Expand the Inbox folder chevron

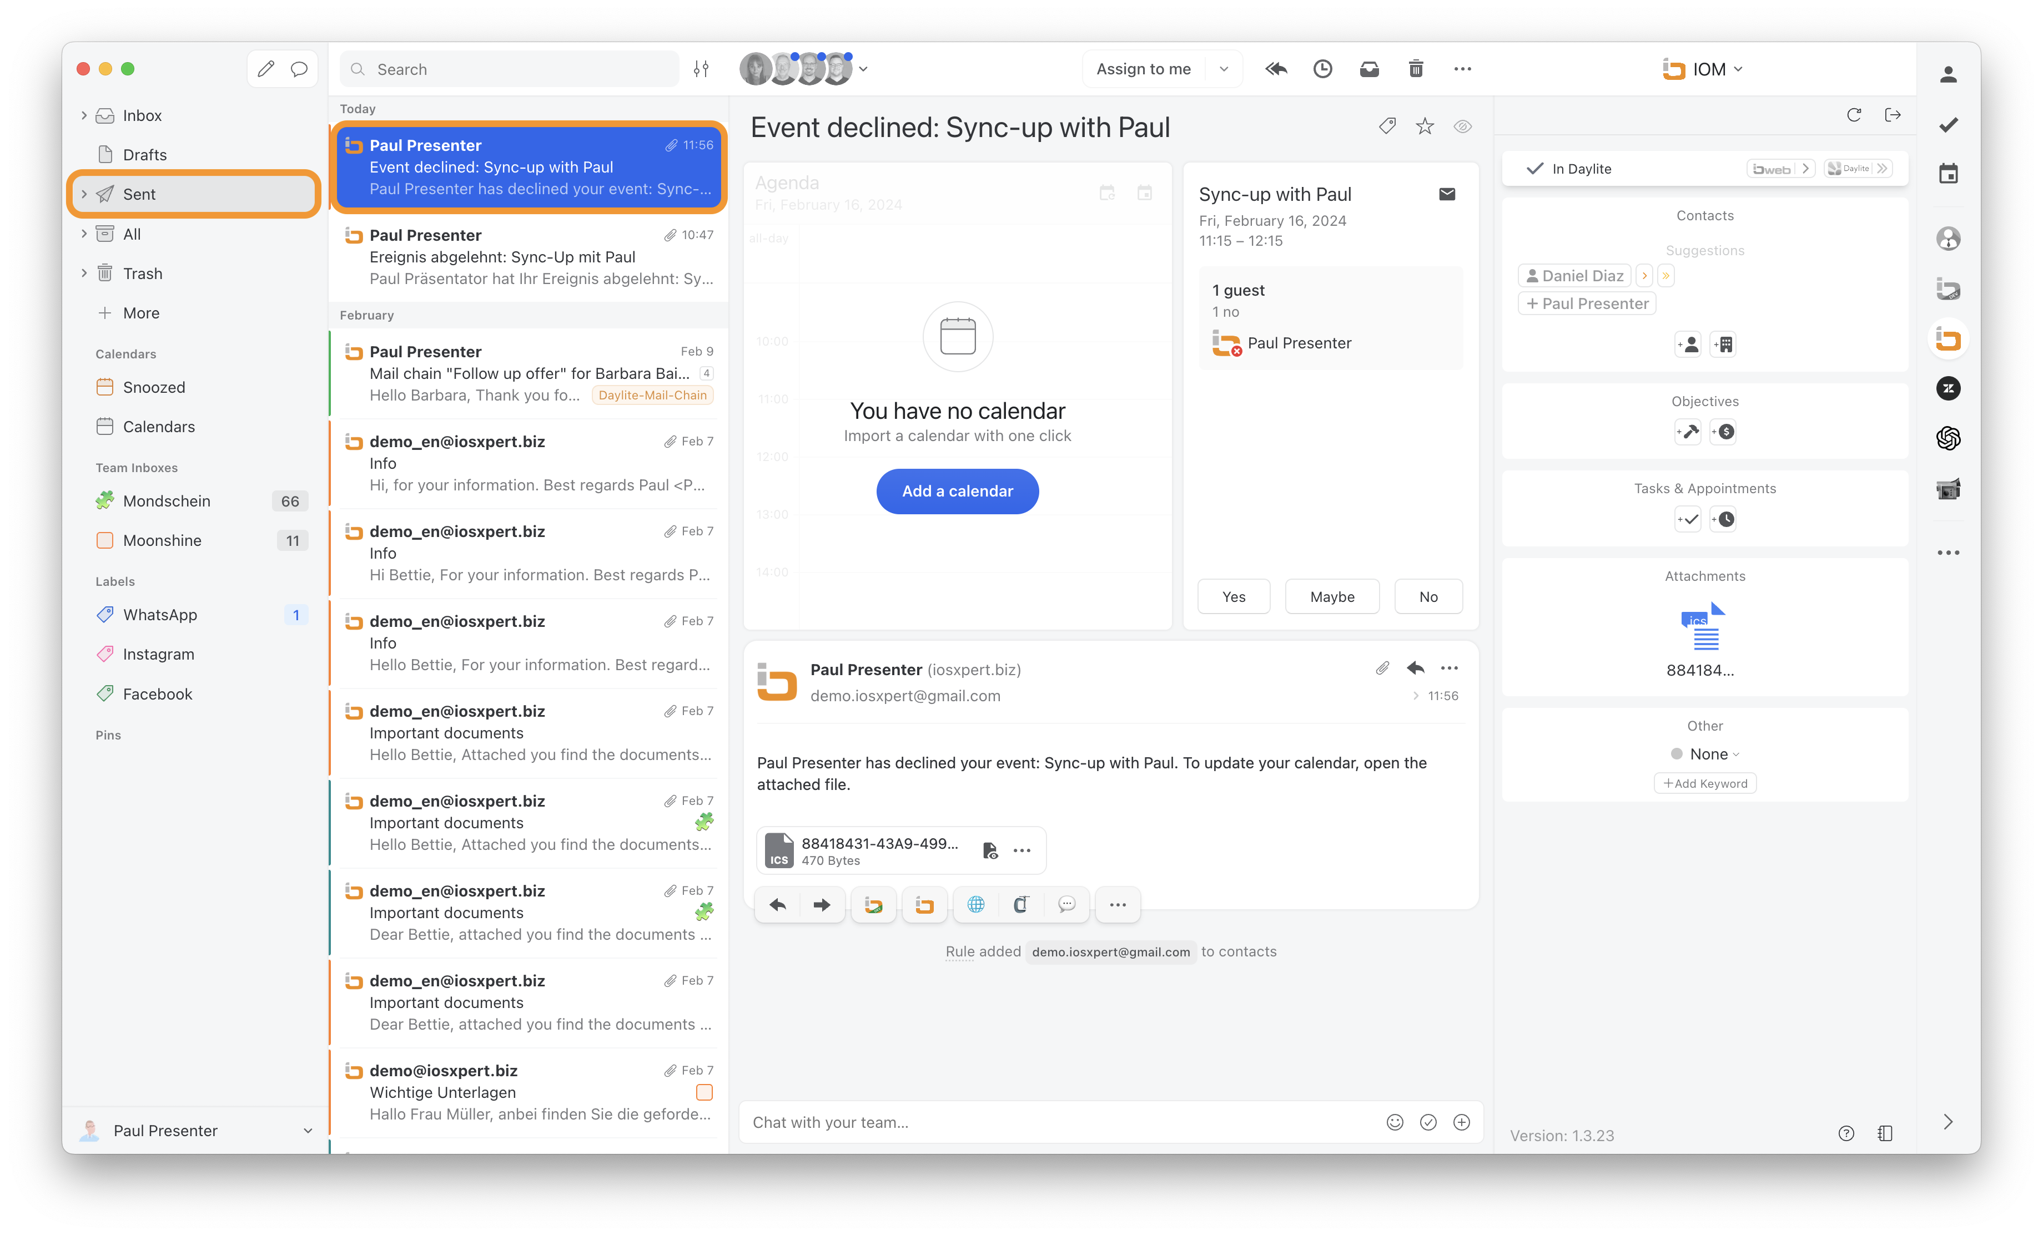coord(84,115)
